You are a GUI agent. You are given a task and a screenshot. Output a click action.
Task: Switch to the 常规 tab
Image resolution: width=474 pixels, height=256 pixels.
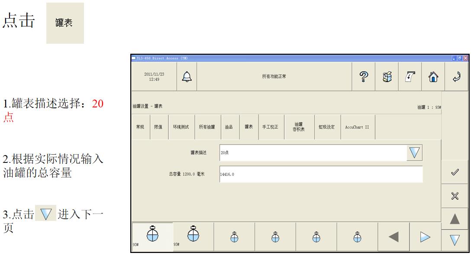click(x=140, y=127)
